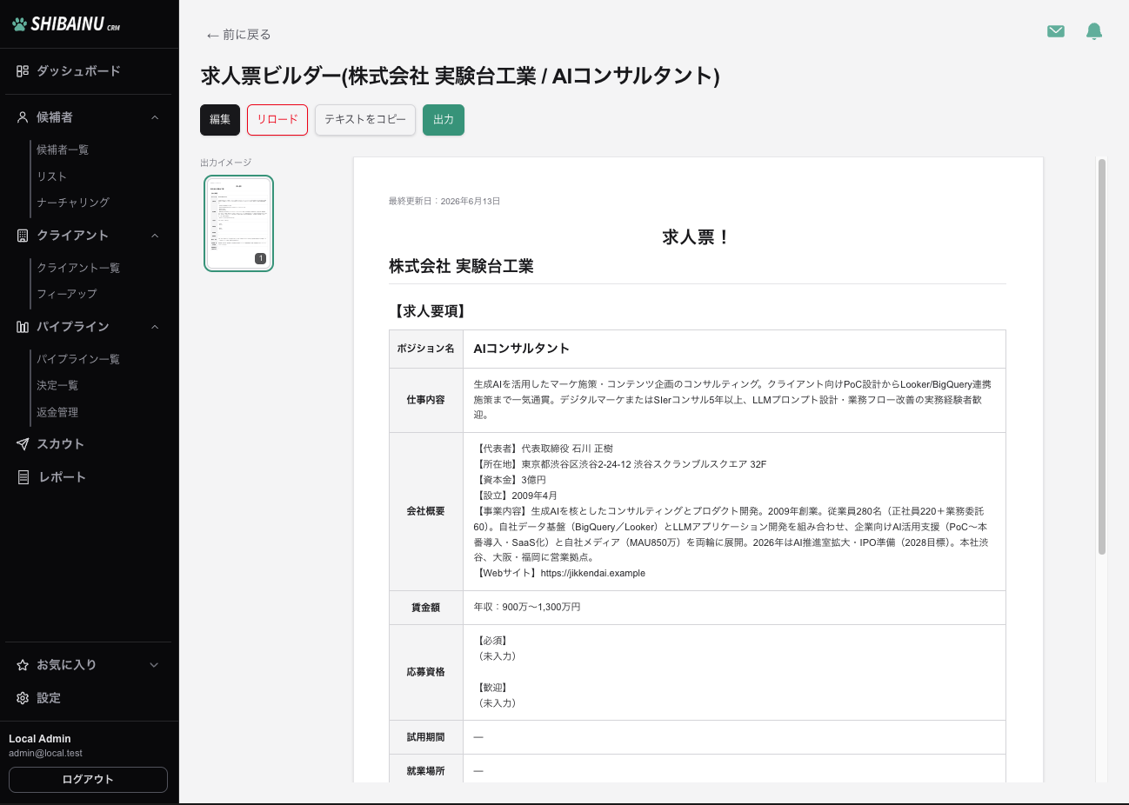Open クライアント一覧 in the sidebar

pos(78,268)
